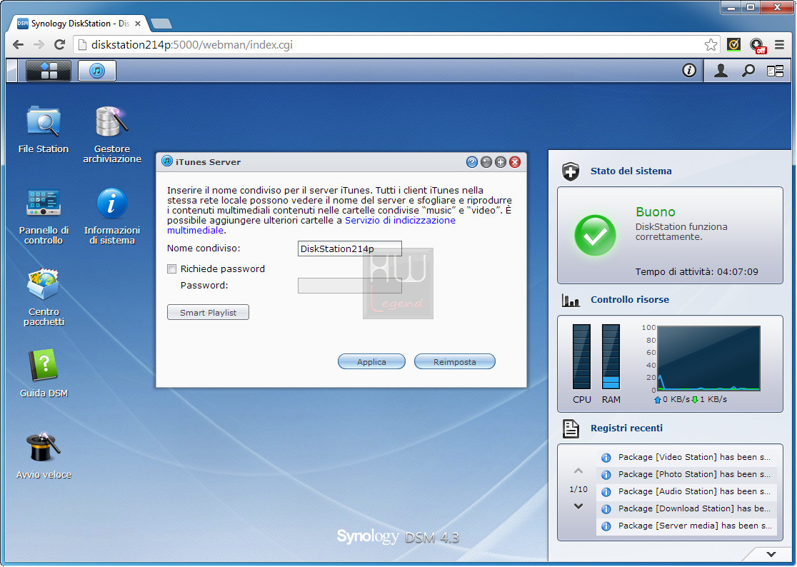Click the Tempo di attività uptime text
The image size is (797, 567).
pyautogui.click(x=696, y=272)
